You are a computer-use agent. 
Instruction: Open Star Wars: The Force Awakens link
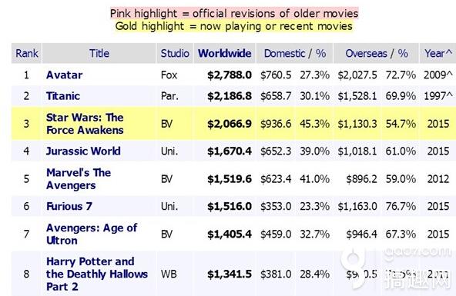pyautogui.click(x=85, y=124)
